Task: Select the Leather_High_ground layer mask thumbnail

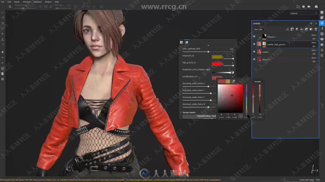Action: (x=264, y=44)
